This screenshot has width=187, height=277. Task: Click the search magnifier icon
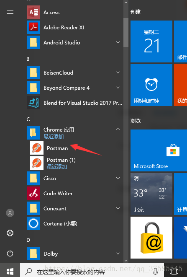28,272
